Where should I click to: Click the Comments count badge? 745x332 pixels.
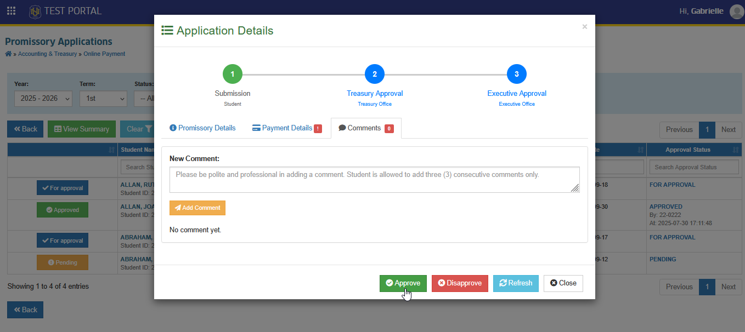tap(389, 129)
